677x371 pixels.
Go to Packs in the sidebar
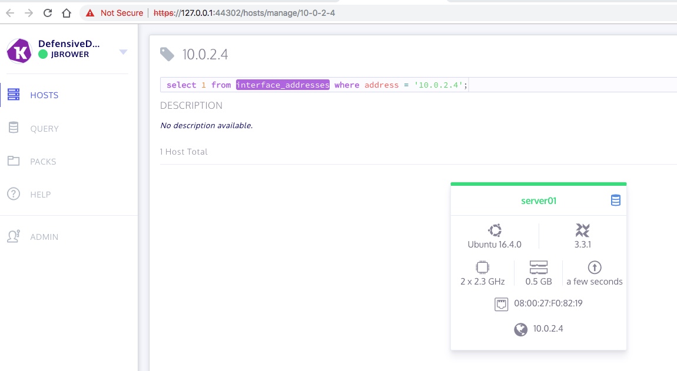point(43,162)
